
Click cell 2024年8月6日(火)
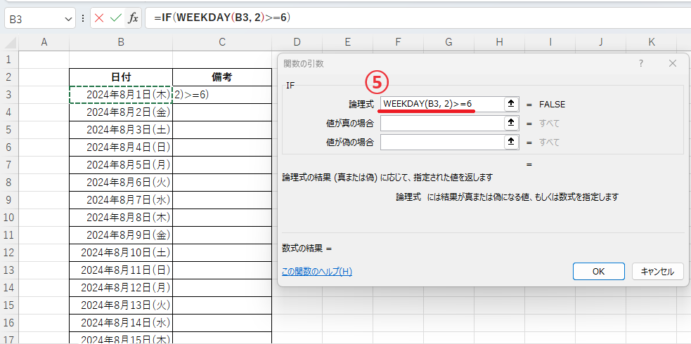(121, 183)
